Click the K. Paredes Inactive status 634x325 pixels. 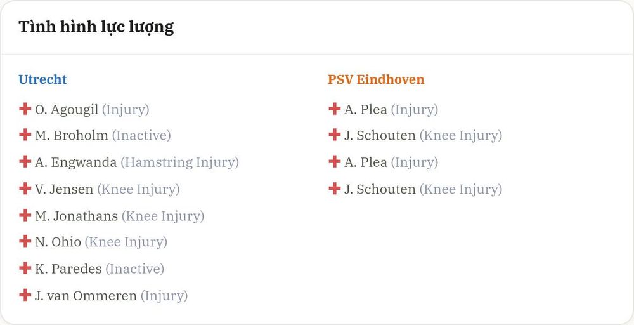click(x=134, y=269)
